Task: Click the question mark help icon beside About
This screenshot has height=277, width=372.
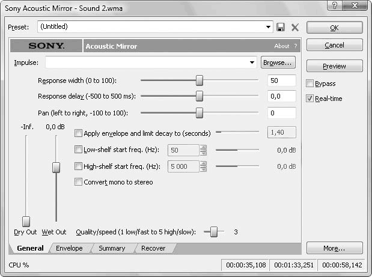Action: click(x=296, y=46)
